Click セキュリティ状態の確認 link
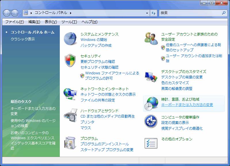230x166 pixels. (x=99, y=67)
